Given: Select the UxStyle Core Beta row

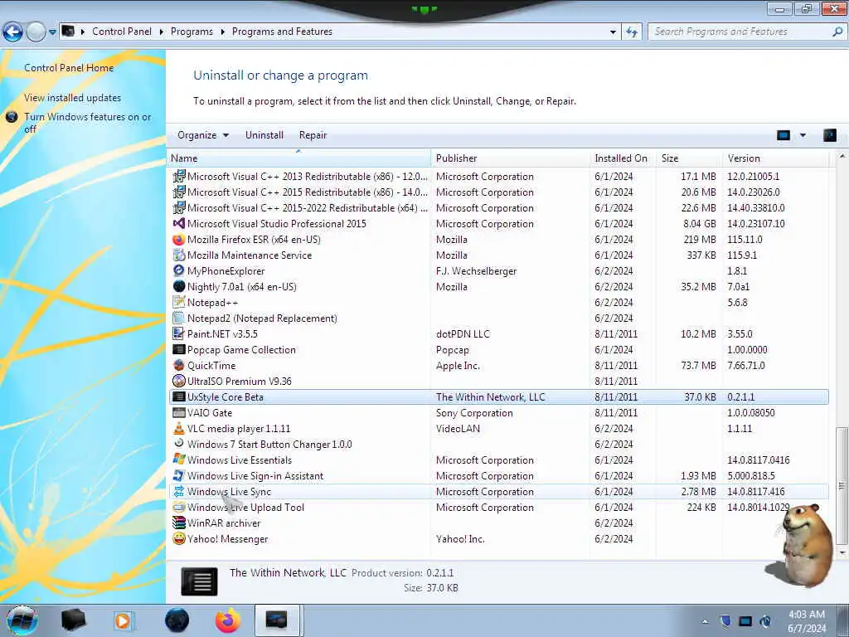Looking at the screenshot, I should point(498,396).
